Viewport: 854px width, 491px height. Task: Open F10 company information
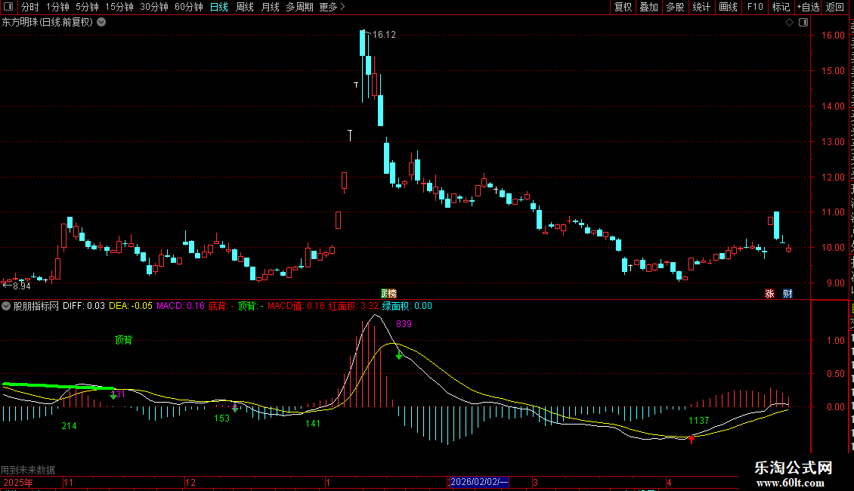pos(755,7)
